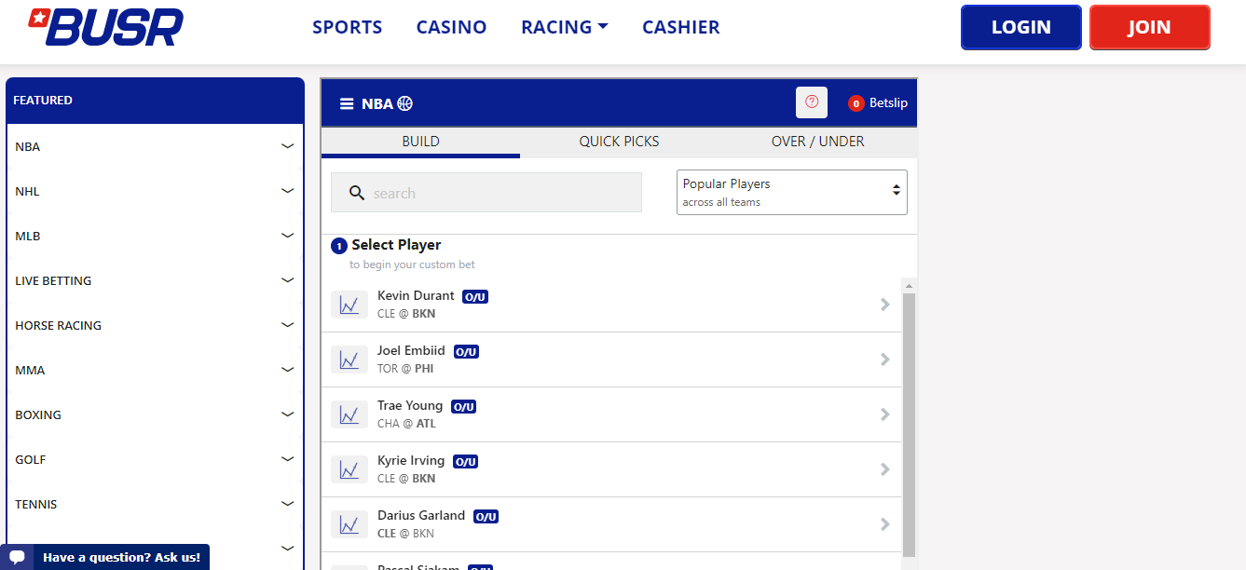Click the player list scroll-up arrow
The image size is (1246, 570).
click(x=910, y=285)
